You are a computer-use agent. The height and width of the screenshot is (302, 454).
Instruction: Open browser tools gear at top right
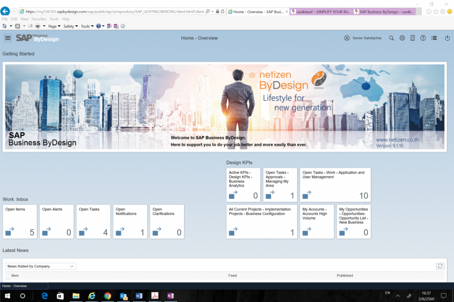443,12
